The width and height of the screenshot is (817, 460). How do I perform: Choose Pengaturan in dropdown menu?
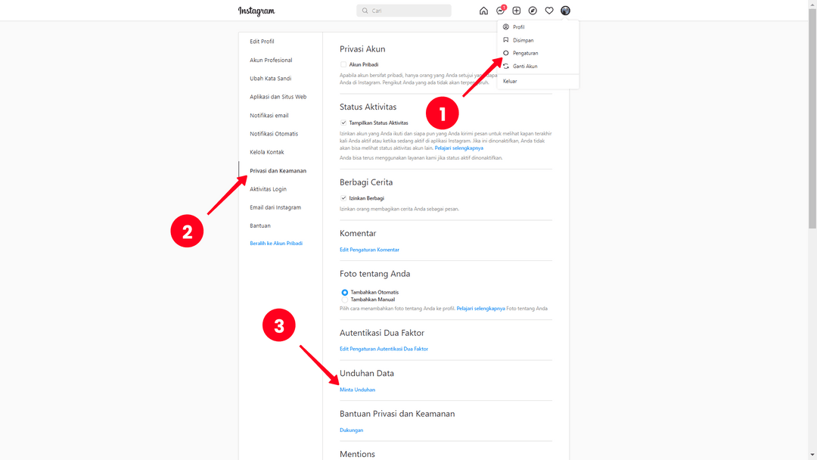tap(525, 53)
